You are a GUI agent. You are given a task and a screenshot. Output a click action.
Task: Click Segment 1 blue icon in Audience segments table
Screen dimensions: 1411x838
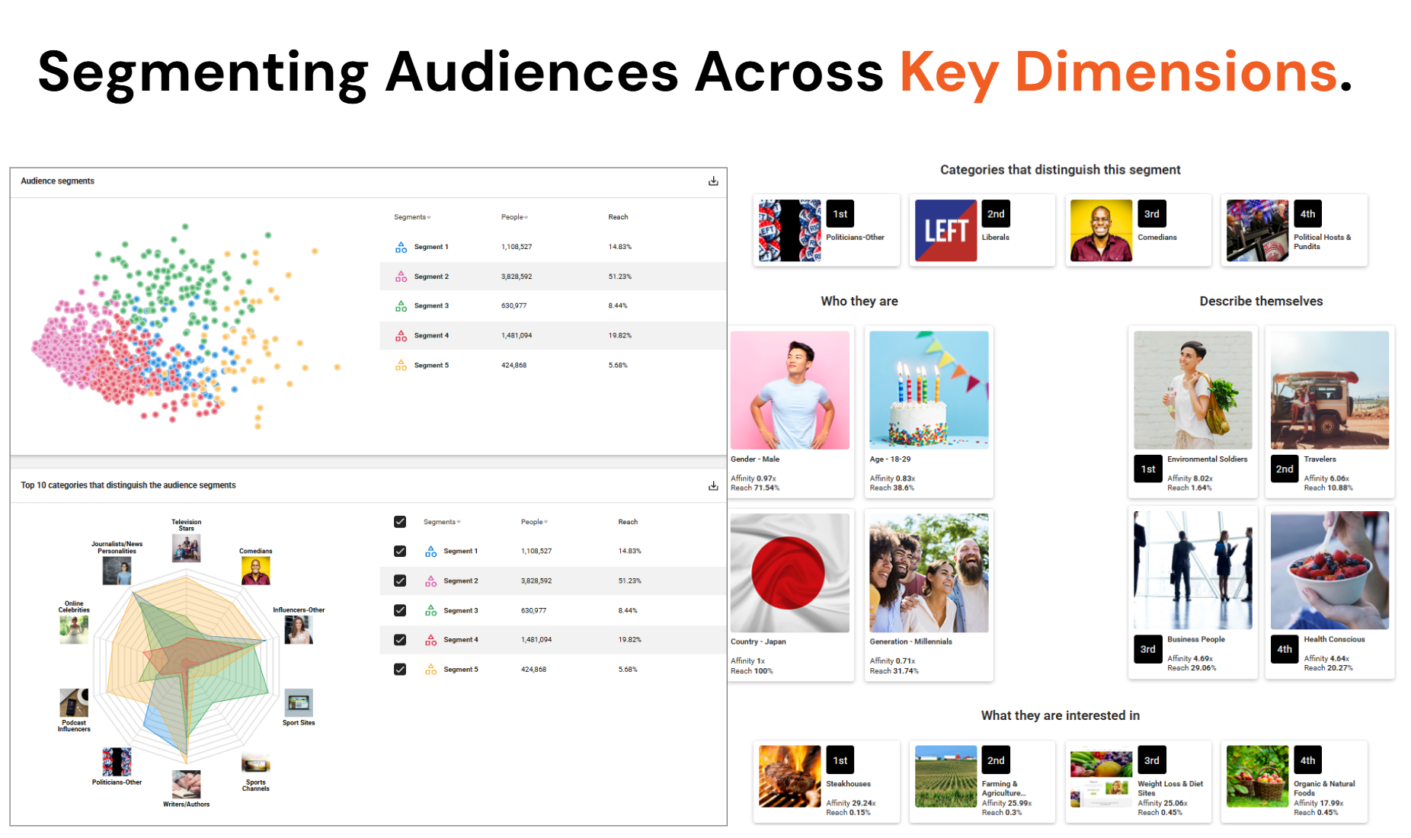click(x=401, y=247)
